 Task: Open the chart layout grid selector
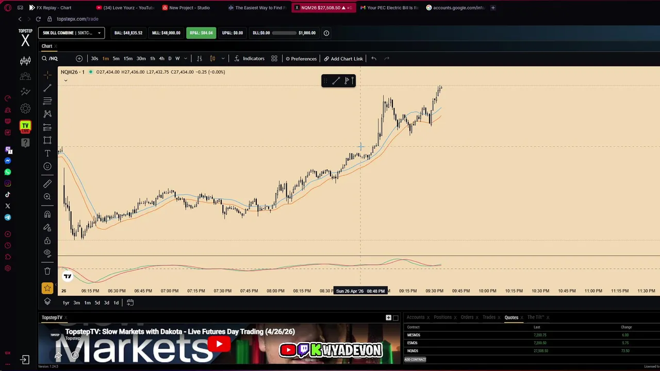tap(274, 59)
